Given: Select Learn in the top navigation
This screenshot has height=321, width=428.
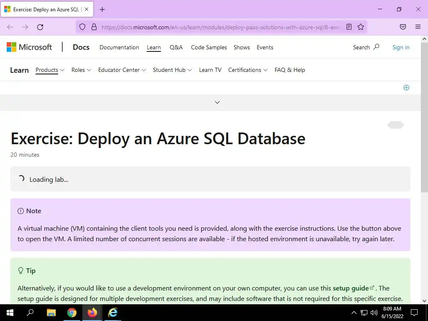Looking at the screenshot, I should [x=154, y=47].
